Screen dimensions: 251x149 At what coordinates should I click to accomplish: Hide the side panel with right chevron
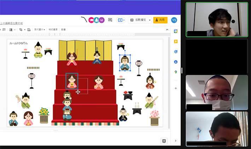(176, 141)
